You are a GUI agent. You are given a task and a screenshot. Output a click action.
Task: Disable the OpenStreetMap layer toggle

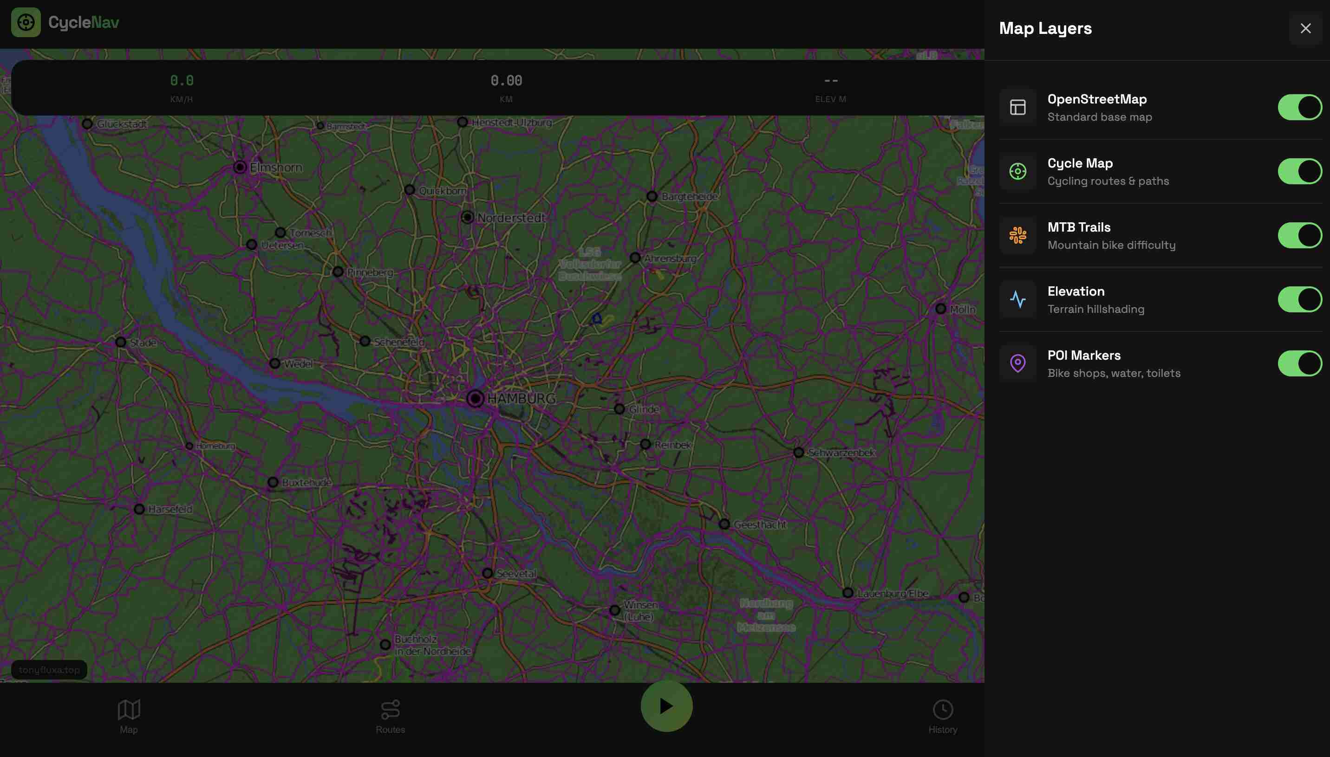1299,107
